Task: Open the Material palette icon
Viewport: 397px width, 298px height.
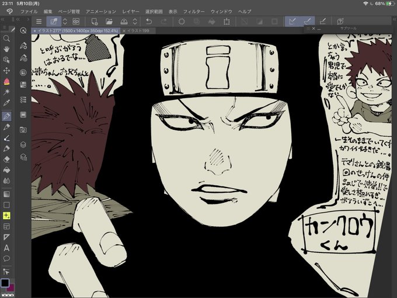Action: tap(23, 130)
